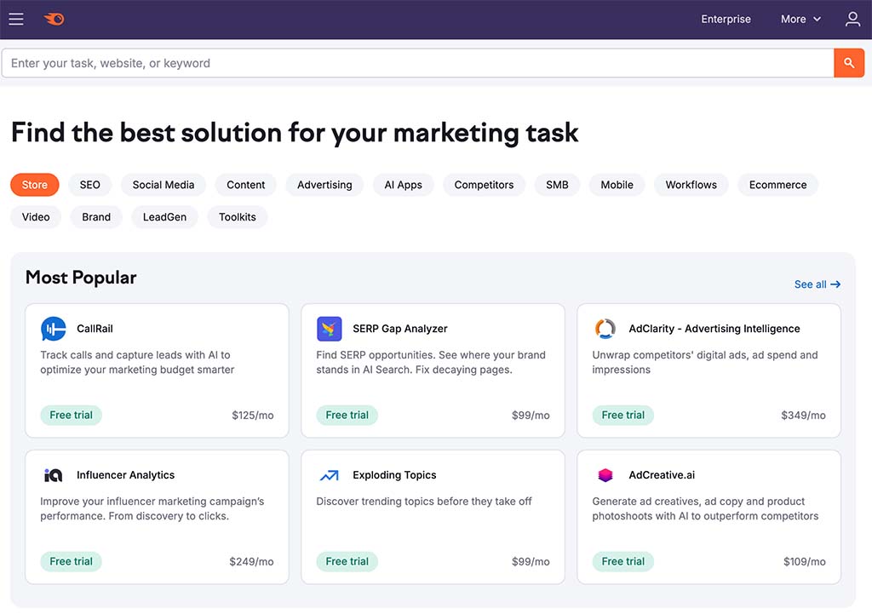Viewport: 872px width, 614px height.
Task: Click the orange search magnifier button
Action: pos(849,62)
